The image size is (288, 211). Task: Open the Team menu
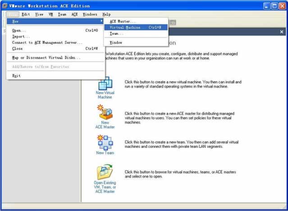click(62, 14)
